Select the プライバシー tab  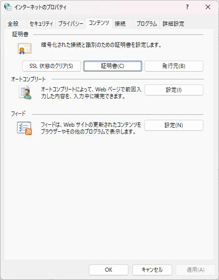(71, 23)
